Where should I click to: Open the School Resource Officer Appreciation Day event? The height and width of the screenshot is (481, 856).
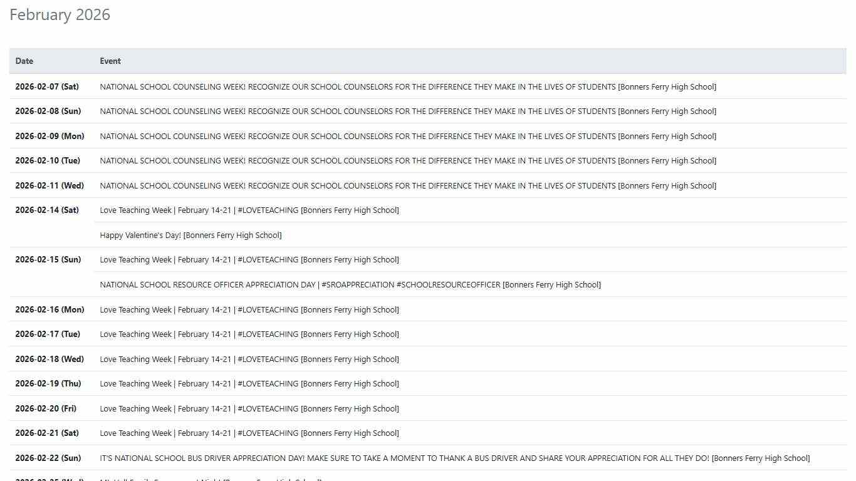coord(350,285)
